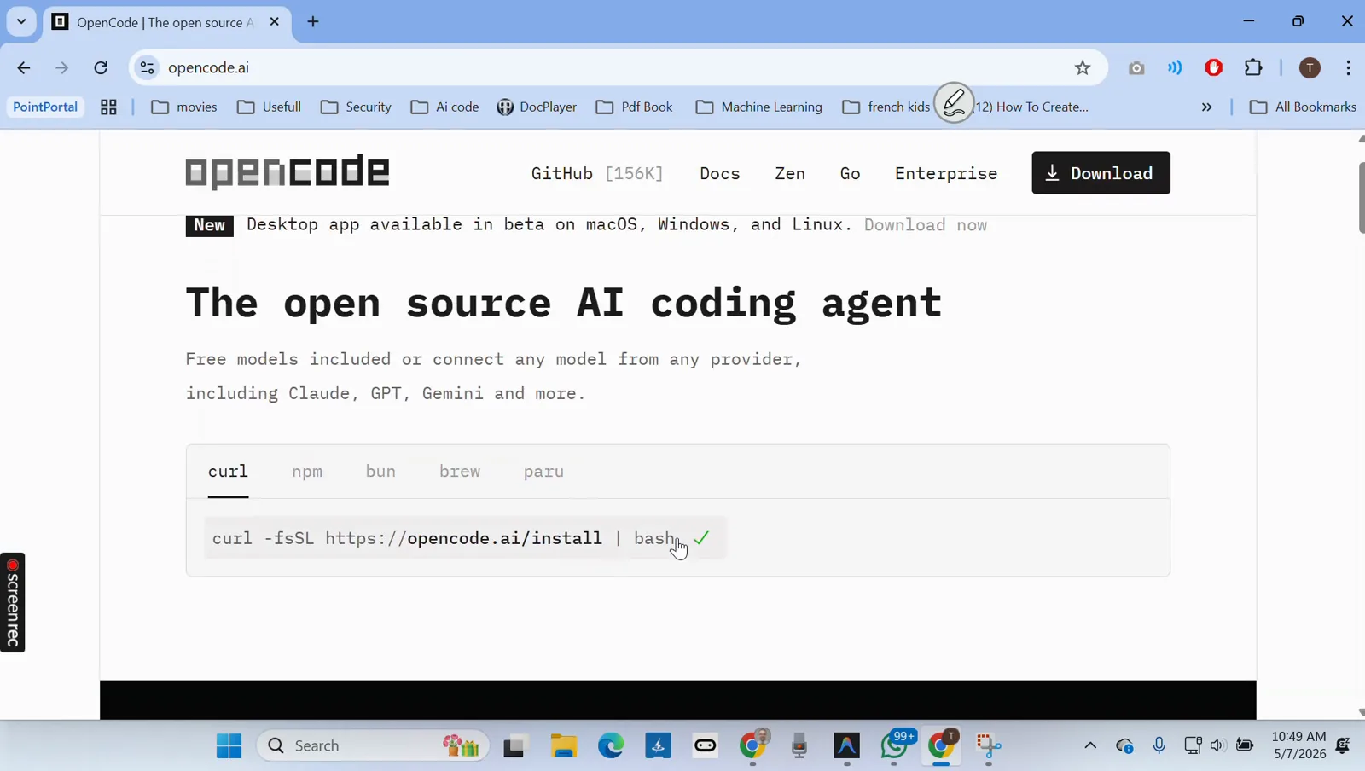1365x771 pixels.
Task: Open the Enterprise navigation link
Action: [946, 173]
